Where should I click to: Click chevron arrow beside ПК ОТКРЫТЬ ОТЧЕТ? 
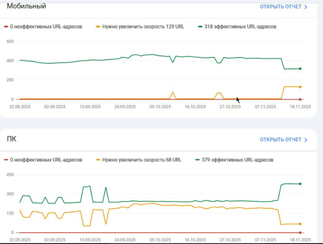[306, 140]
